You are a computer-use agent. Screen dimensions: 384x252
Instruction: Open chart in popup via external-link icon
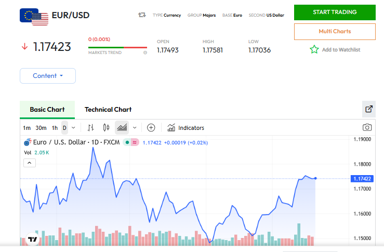point(368,109)
